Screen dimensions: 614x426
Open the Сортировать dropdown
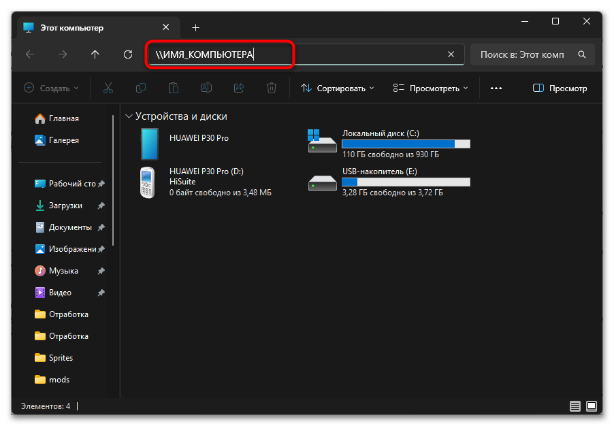click(x=337, y=88)
